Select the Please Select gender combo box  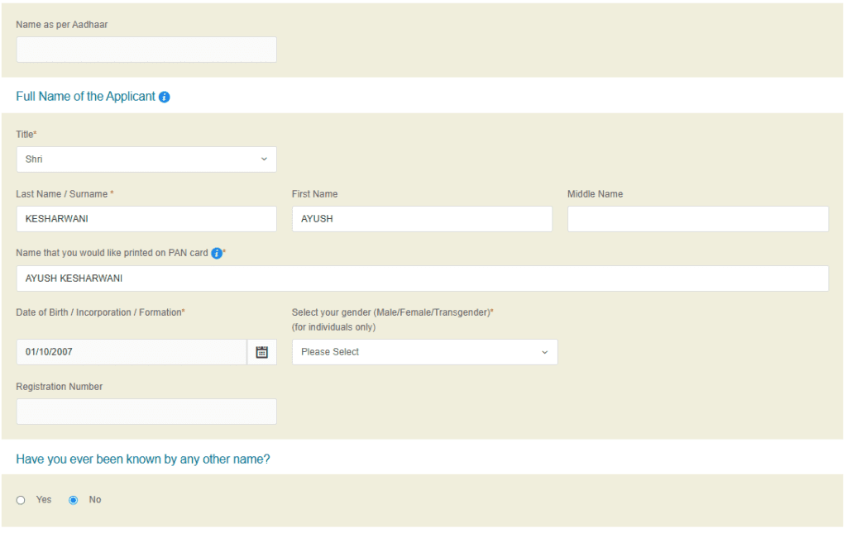coord(424,351)
